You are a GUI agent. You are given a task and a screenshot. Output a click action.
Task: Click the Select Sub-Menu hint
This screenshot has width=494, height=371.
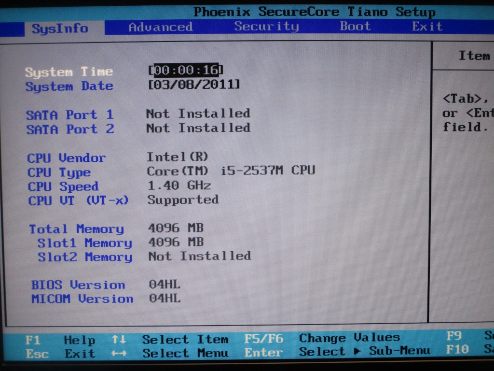click(x=365, y=351)
